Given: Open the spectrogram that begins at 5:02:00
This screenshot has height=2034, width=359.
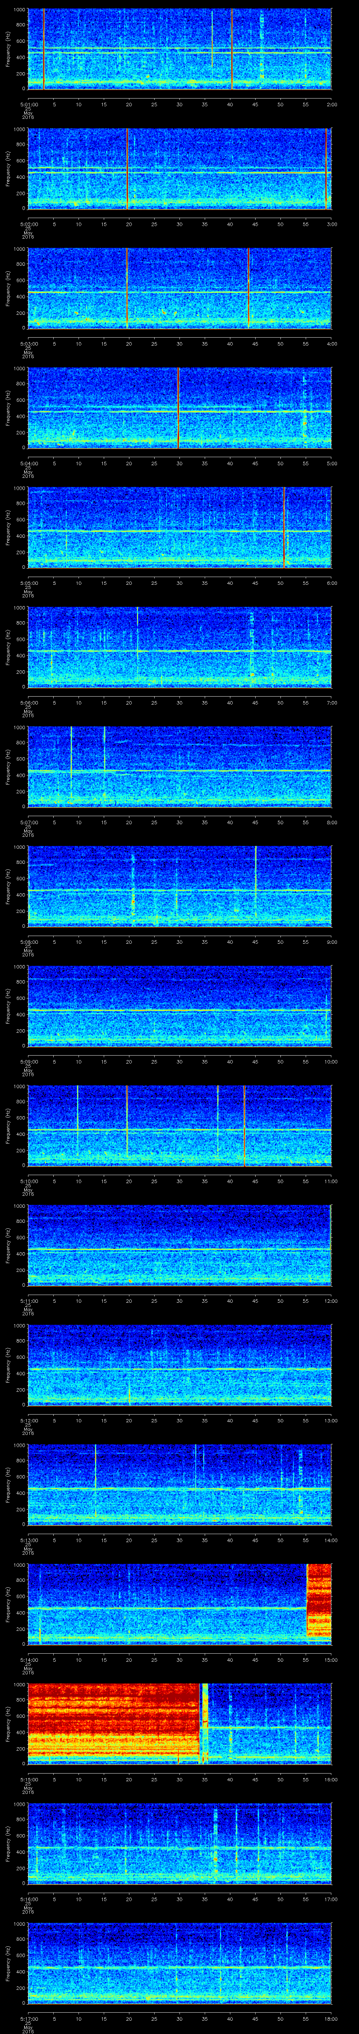Looking at the screenshot, I should [179, 168].
